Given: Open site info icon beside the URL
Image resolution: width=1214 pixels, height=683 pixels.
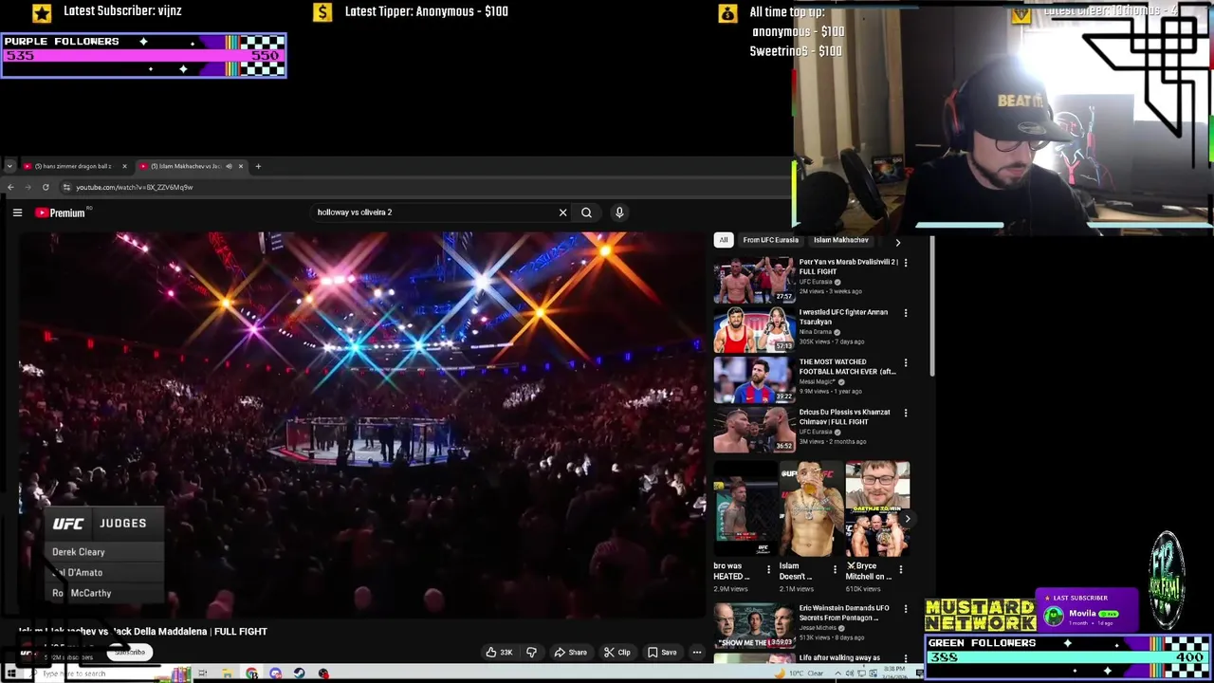Looking at the screenshot, I should (66, 187).
